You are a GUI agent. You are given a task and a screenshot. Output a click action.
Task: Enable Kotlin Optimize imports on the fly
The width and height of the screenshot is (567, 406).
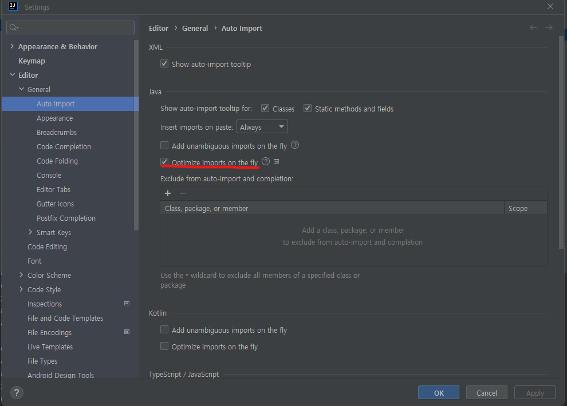164,346
